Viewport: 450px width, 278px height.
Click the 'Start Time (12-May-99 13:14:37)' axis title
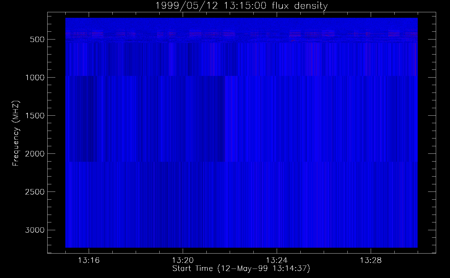[x=241, y=269]
